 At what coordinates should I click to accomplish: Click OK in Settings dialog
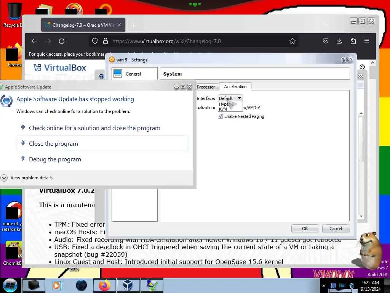(305, 229)
